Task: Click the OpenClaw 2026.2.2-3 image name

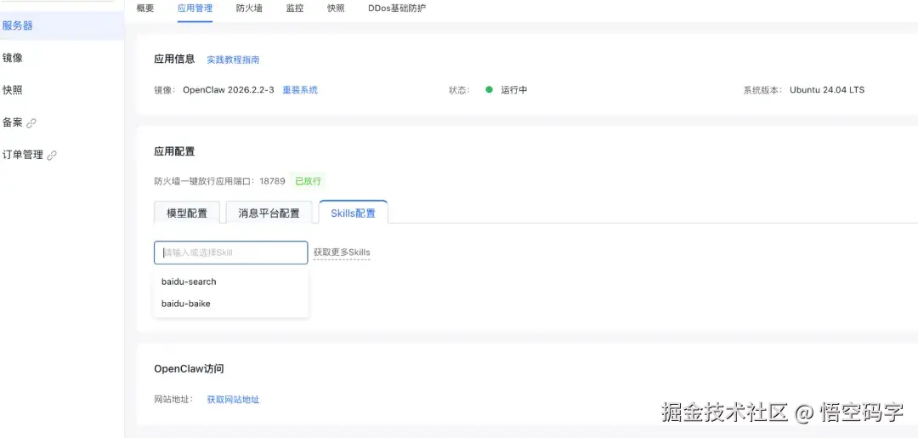Action: pos(229,90)
